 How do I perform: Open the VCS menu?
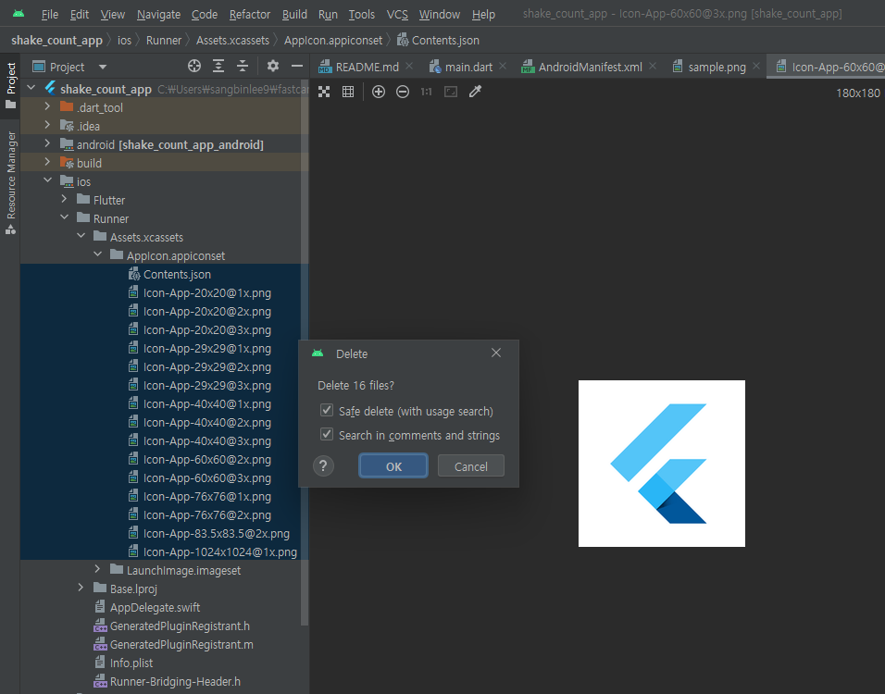pos(397,14)
